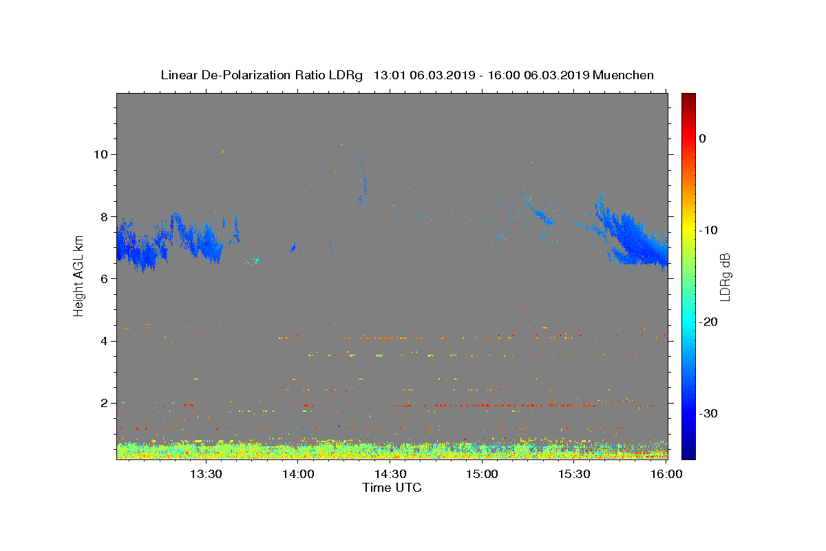The image size is (826, 551).
Task: Click the 15:00 time tick label
Action: point(482,474)
